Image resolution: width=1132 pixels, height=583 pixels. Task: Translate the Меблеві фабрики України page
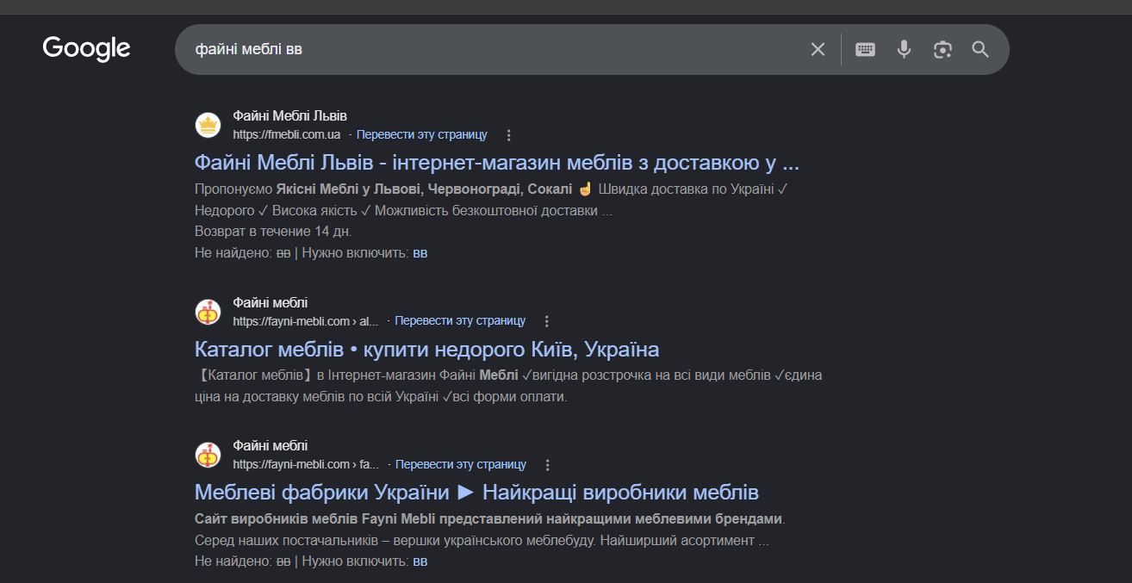tap(461, 464)
